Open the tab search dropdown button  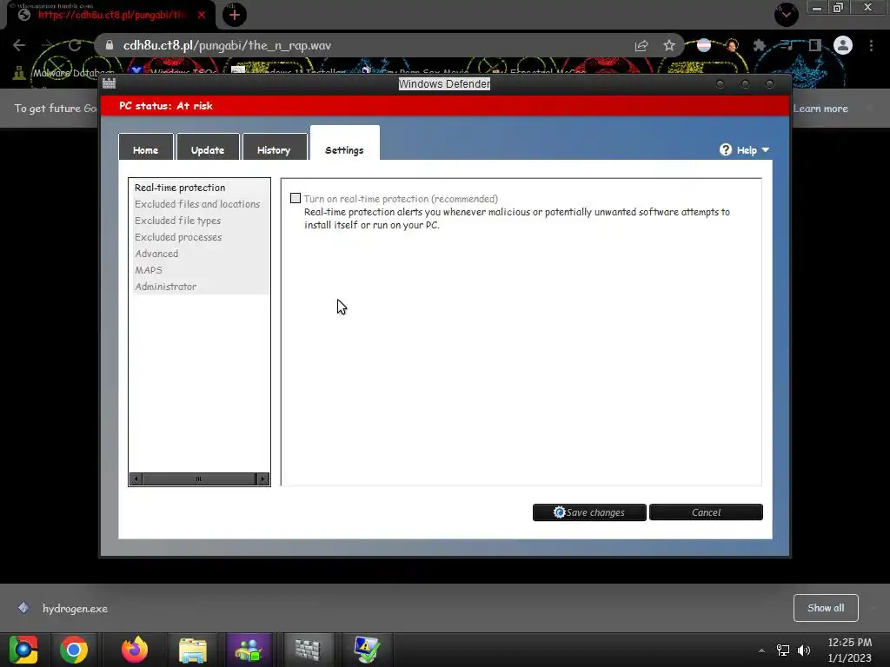click(x=786, y=14)
